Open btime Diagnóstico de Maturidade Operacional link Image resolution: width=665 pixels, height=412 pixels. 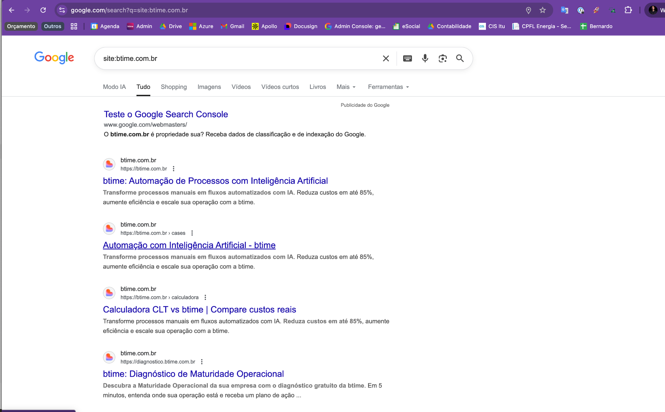[x=193, y=374]
